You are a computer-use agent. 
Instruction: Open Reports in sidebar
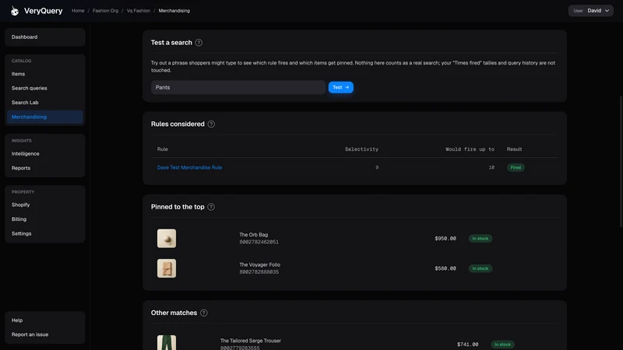tap(45, 168)
